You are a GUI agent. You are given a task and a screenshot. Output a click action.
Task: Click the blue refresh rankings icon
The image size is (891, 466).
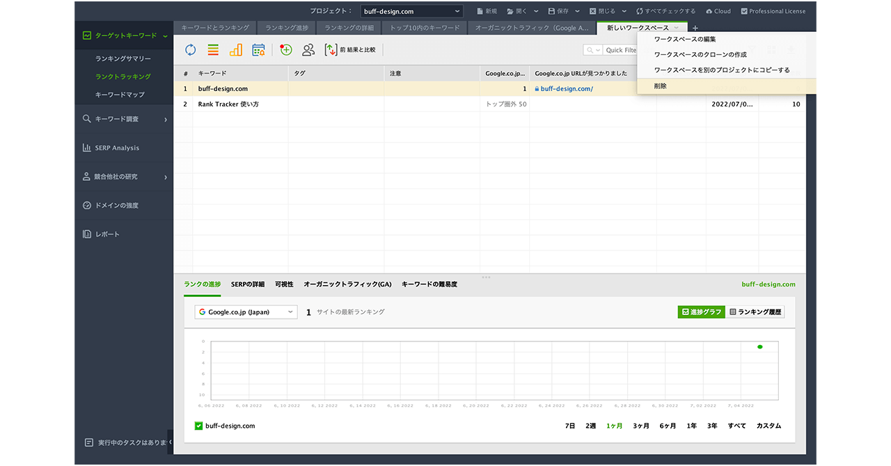coord(190,50)
